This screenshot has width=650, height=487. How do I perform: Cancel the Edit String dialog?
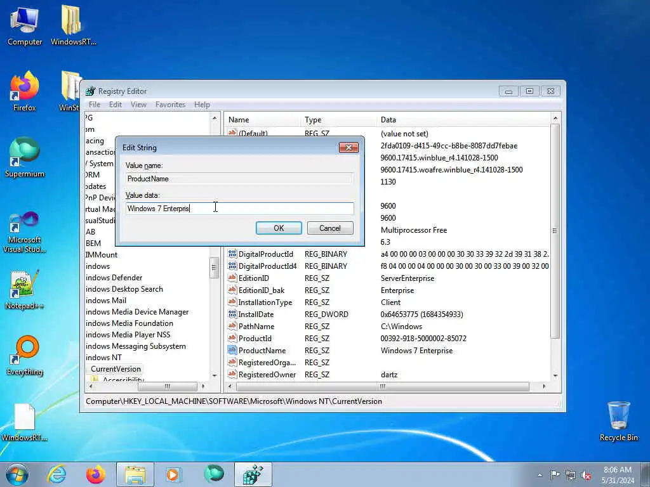coord(330,228)
